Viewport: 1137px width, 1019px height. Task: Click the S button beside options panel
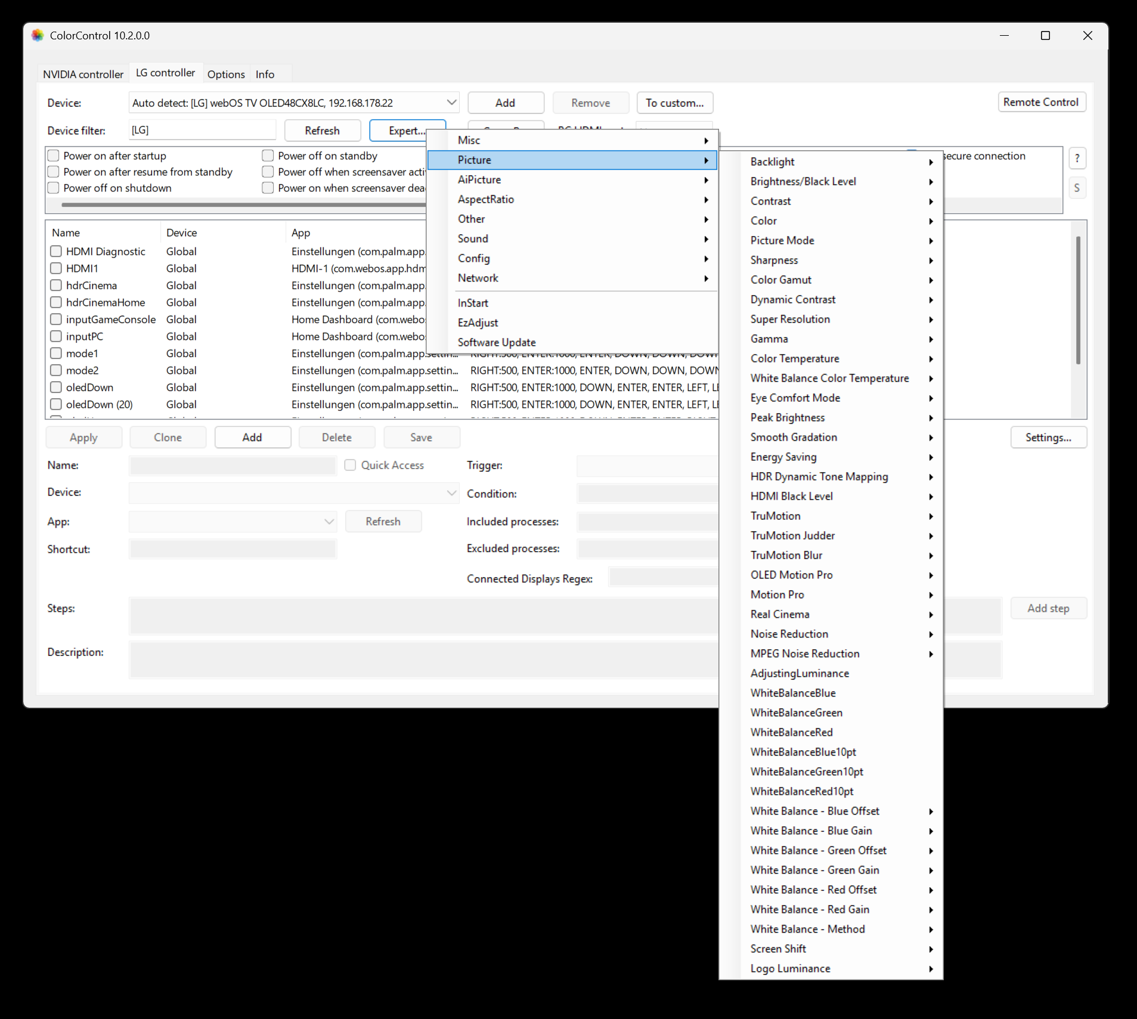coord(1077,188)
